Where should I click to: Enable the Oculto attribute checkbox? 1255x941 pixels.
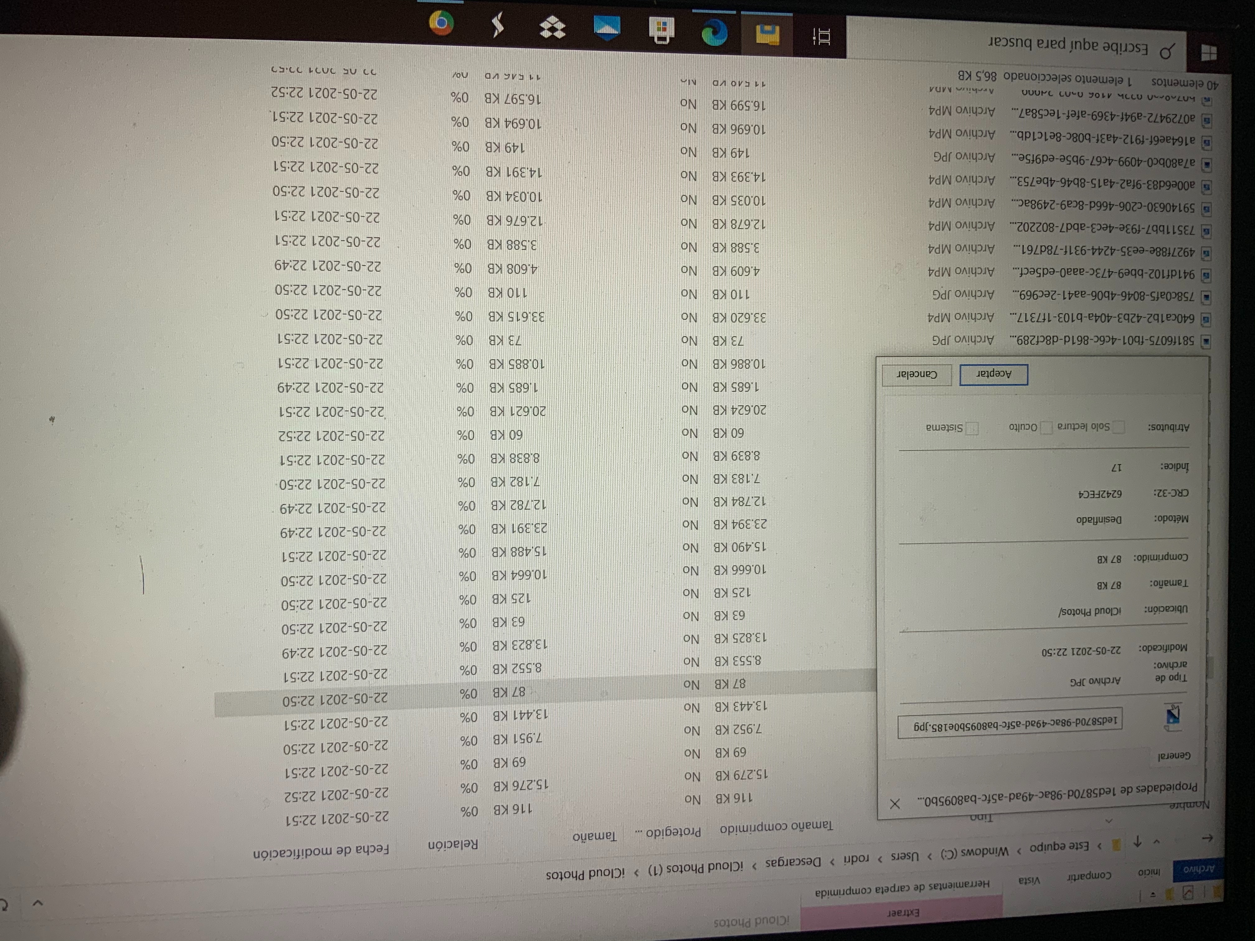pos(1046,428)
